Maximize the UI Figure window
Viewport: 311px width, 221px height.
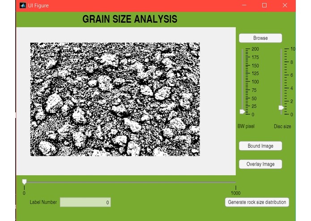point(264,5)
